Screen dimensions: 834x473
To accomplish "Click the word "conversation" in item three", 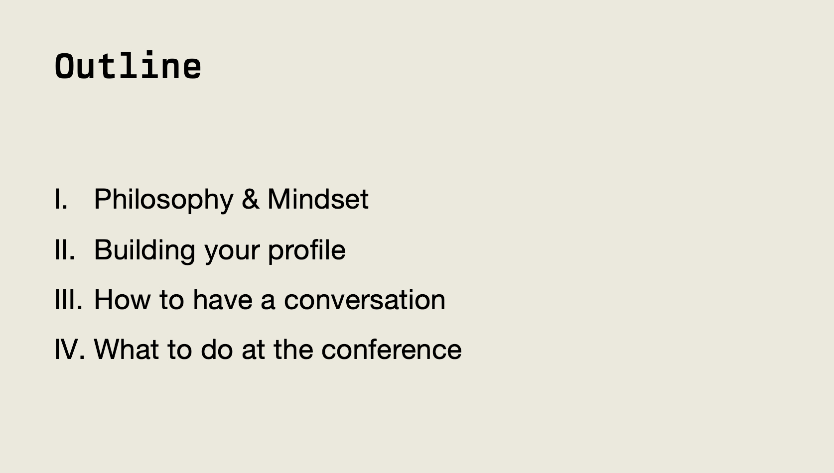I will pyautogui.click(x=364, y=300).
